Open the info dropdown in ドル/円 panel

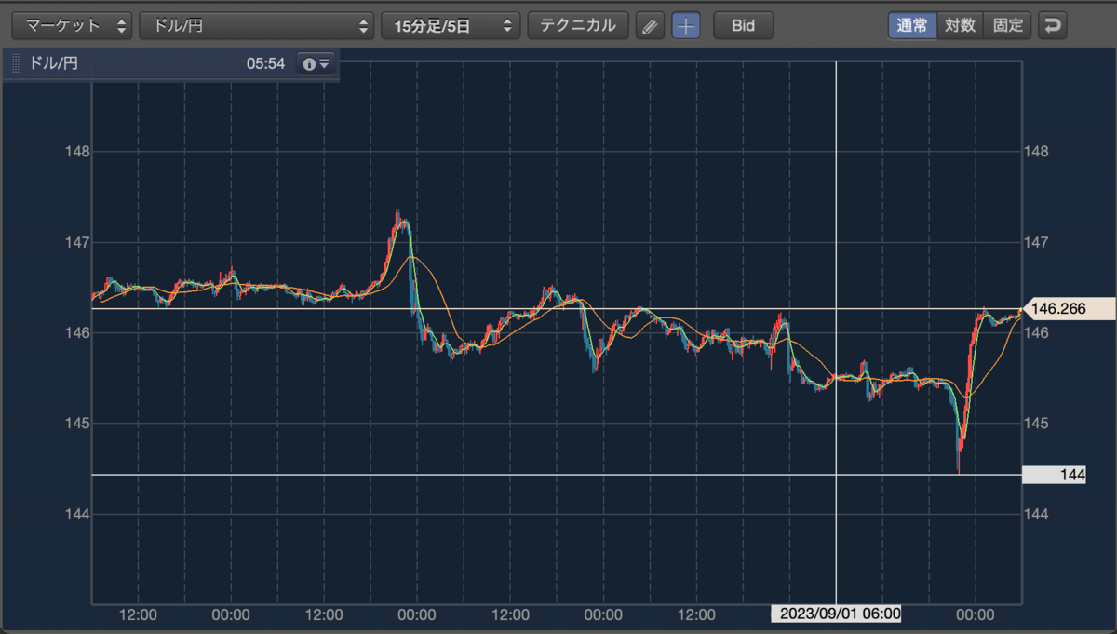point(316,64)
